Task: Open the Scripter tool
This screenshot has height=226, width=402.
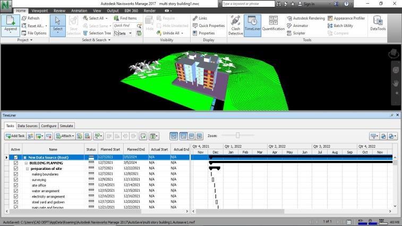Action: [296, 33]
